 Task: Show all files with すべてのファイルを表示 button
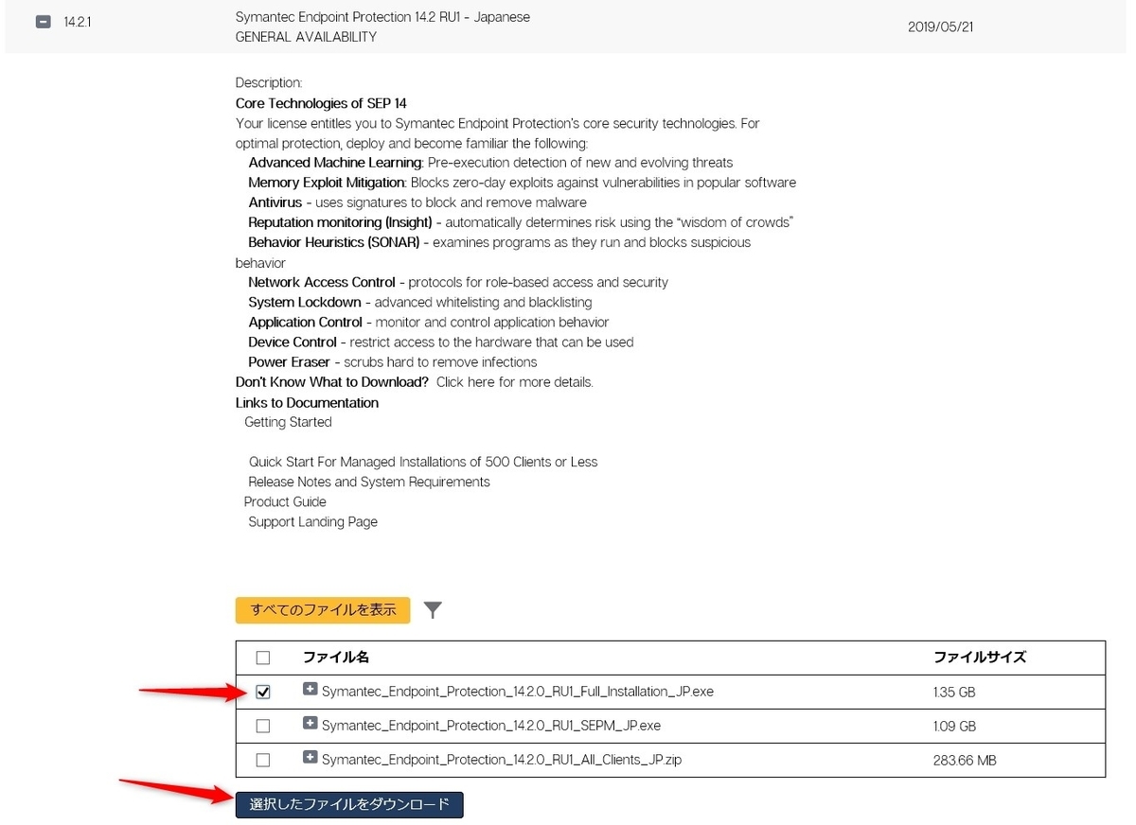[323, 610]
